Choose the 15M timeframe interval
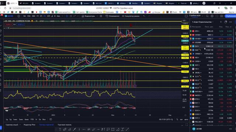This screenshot has height=132, width=236. pos(29,16)
